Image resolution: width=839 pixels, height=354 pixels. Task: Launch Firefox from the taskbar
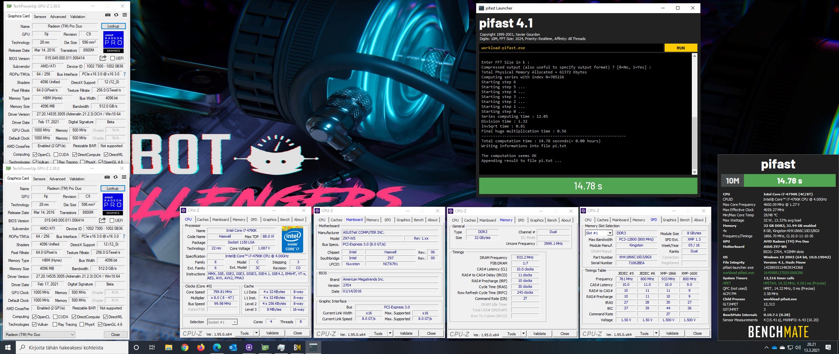(x=201, y=347)
